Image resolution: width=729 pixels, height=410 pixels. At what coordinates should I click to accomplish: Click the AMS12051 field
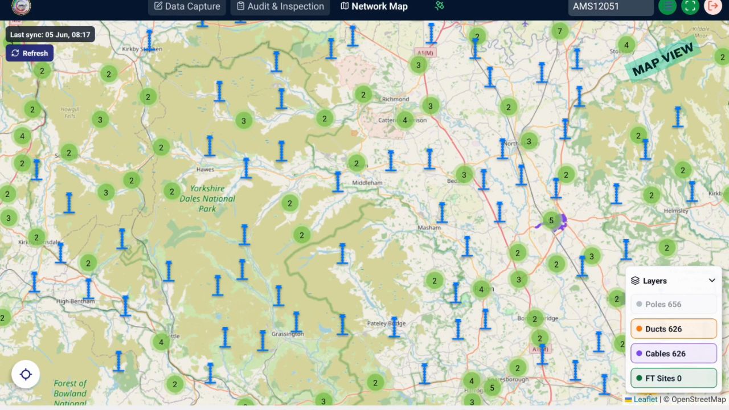(x=611, y=7)
